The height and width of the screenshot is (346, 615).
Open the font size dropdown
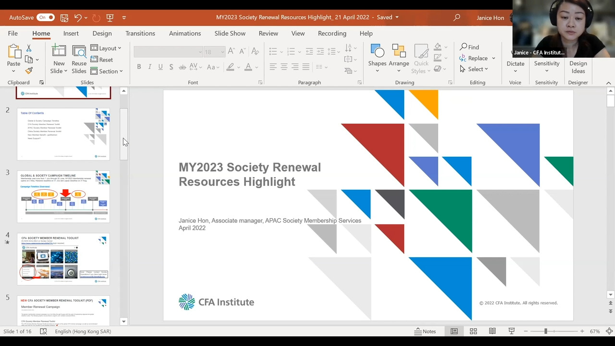[222, 51]
